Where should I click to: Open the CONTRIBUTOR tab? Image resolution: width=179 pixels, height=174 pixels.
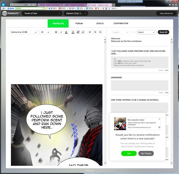(121, 23)
